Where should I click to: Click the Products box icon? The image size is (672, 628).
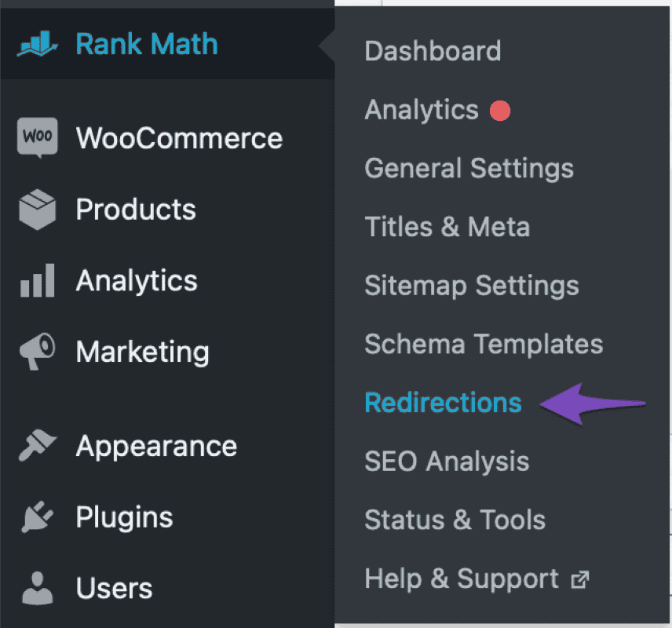[38, 210]
